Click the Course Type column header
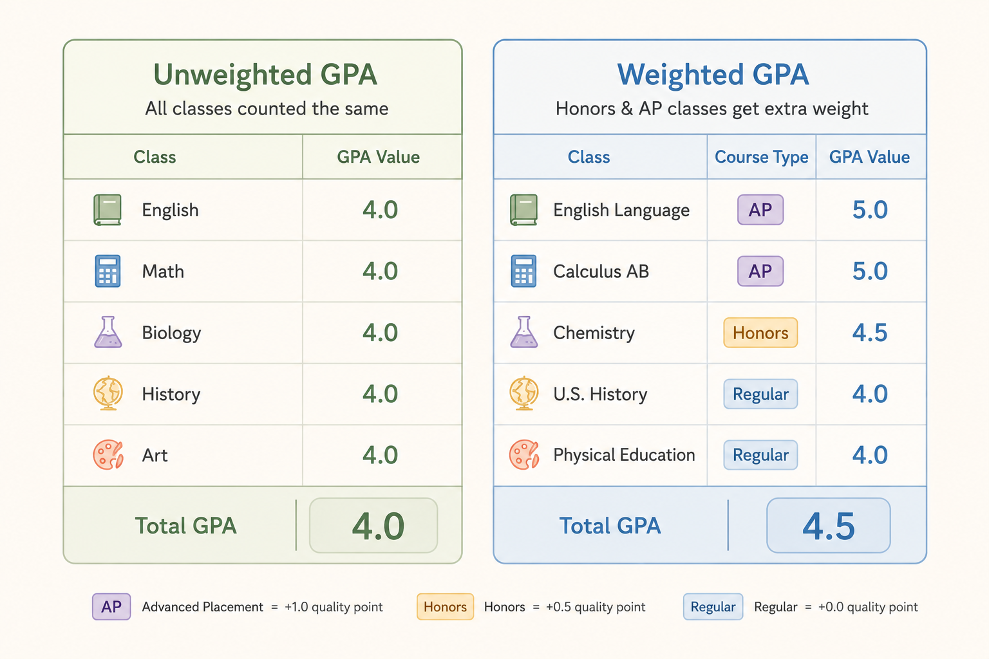Screen dimensions: 989x659 click(x=762, y=158)
